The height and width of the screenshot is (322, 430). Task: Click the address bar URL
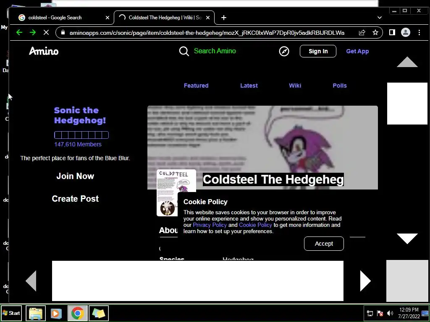[207, 33]
